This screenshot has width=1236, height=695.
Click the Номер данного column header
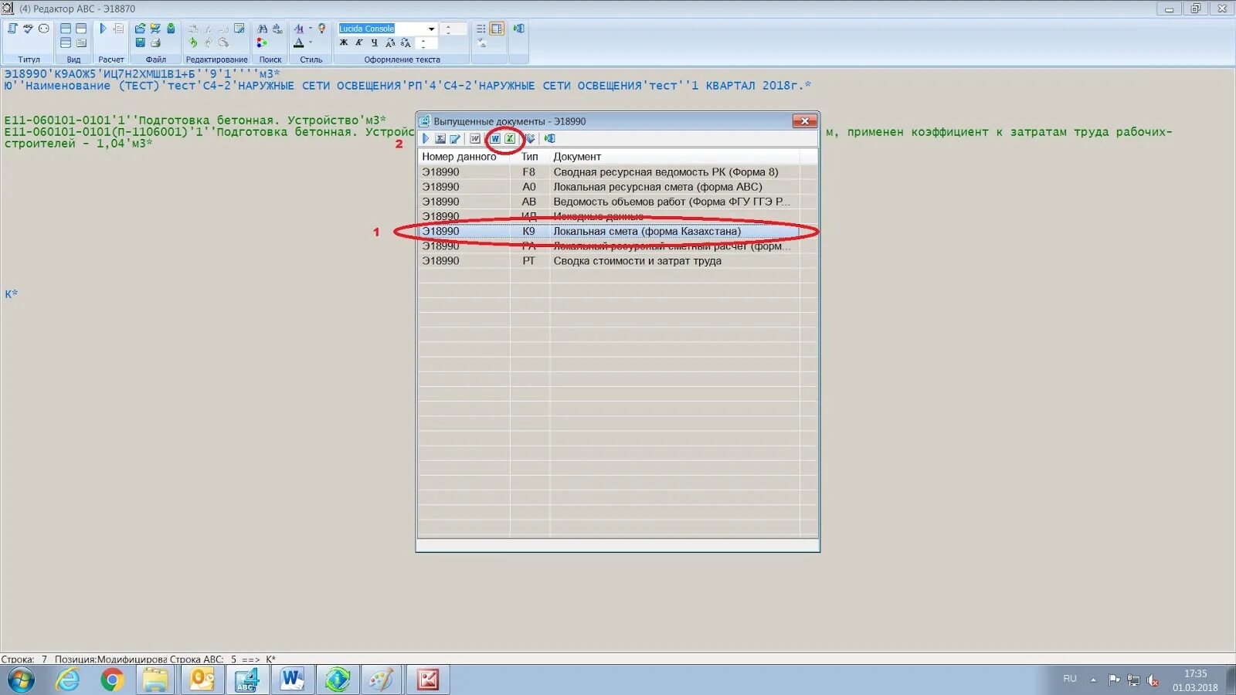tap(463, 157)
